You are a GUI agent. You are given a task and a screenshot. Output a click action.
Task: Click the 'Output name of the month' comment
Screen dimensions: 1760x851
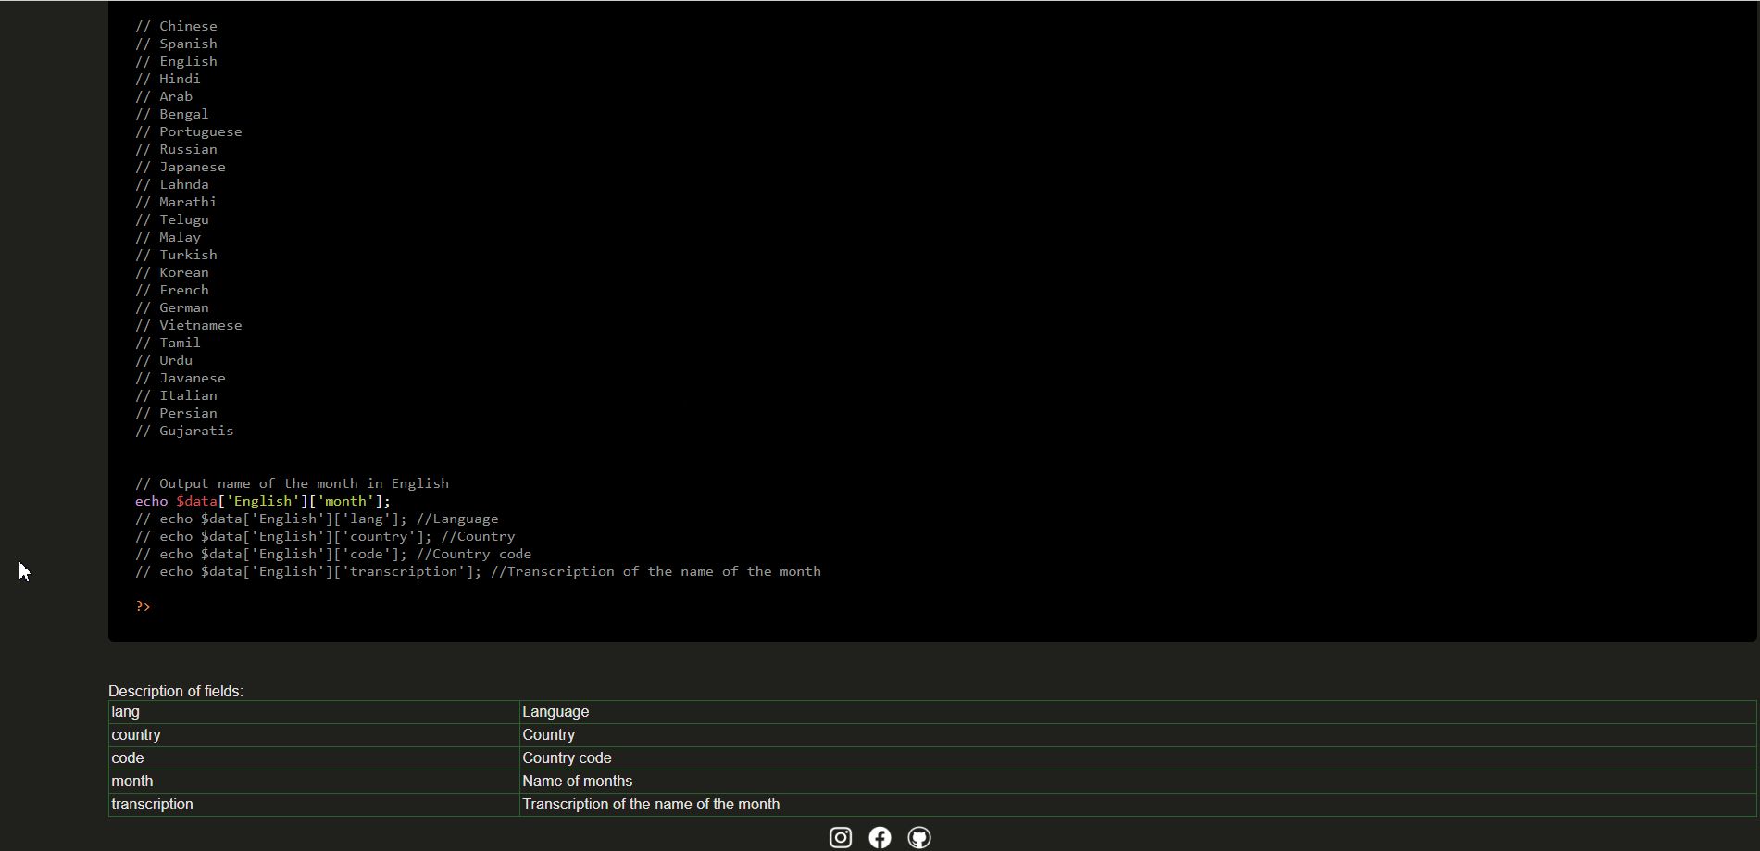[293, 483]
